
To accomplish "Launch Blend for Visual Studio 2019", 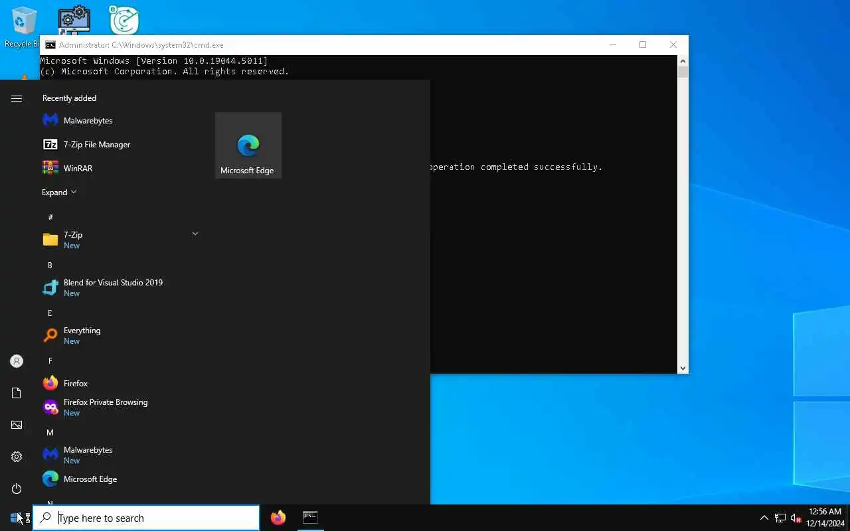I will point(120,287).
